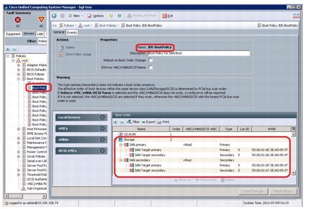The image size is (321, 209).
Task: Open the New menu in toolbar
Action: pos(76,16)
